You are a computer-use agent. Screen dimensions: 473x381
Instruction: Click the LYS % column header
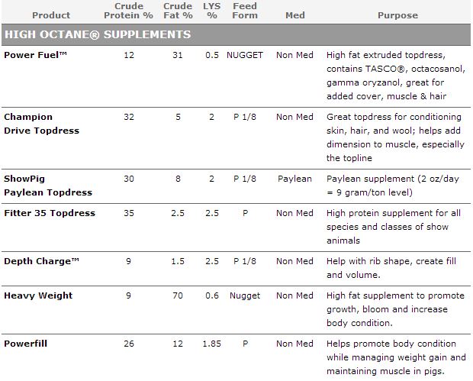tap(212, 11)
